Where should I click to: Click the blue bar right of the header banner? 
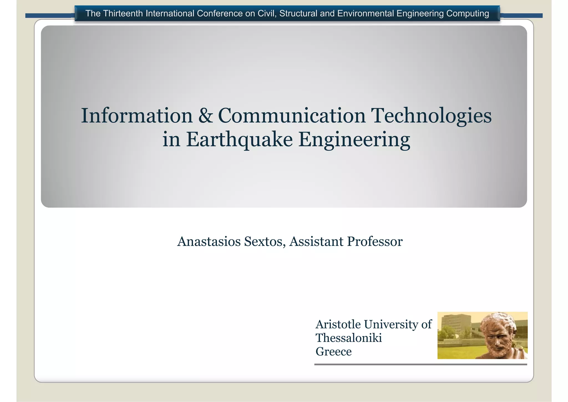pyautogui.click(x=521, y=16)
